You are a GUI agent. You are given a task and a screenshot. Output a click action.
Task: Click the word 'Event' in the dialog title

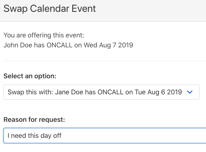84,9
